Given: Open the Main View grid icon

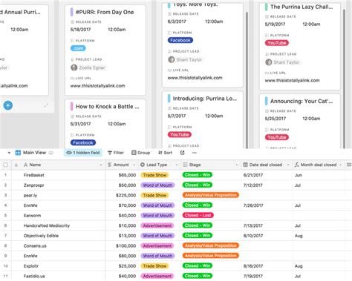Looking at the screenshot, I should coord(18,153).
